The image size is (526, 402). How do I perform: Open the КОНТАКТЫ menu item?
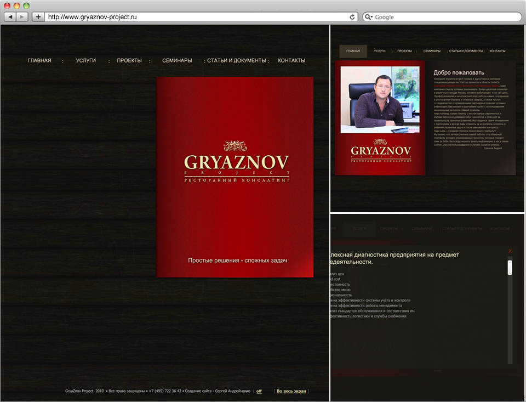point(291,60)
